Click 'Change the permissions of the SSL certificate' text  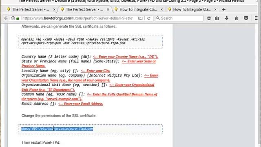pyautogui.click(x=59, y=116)
